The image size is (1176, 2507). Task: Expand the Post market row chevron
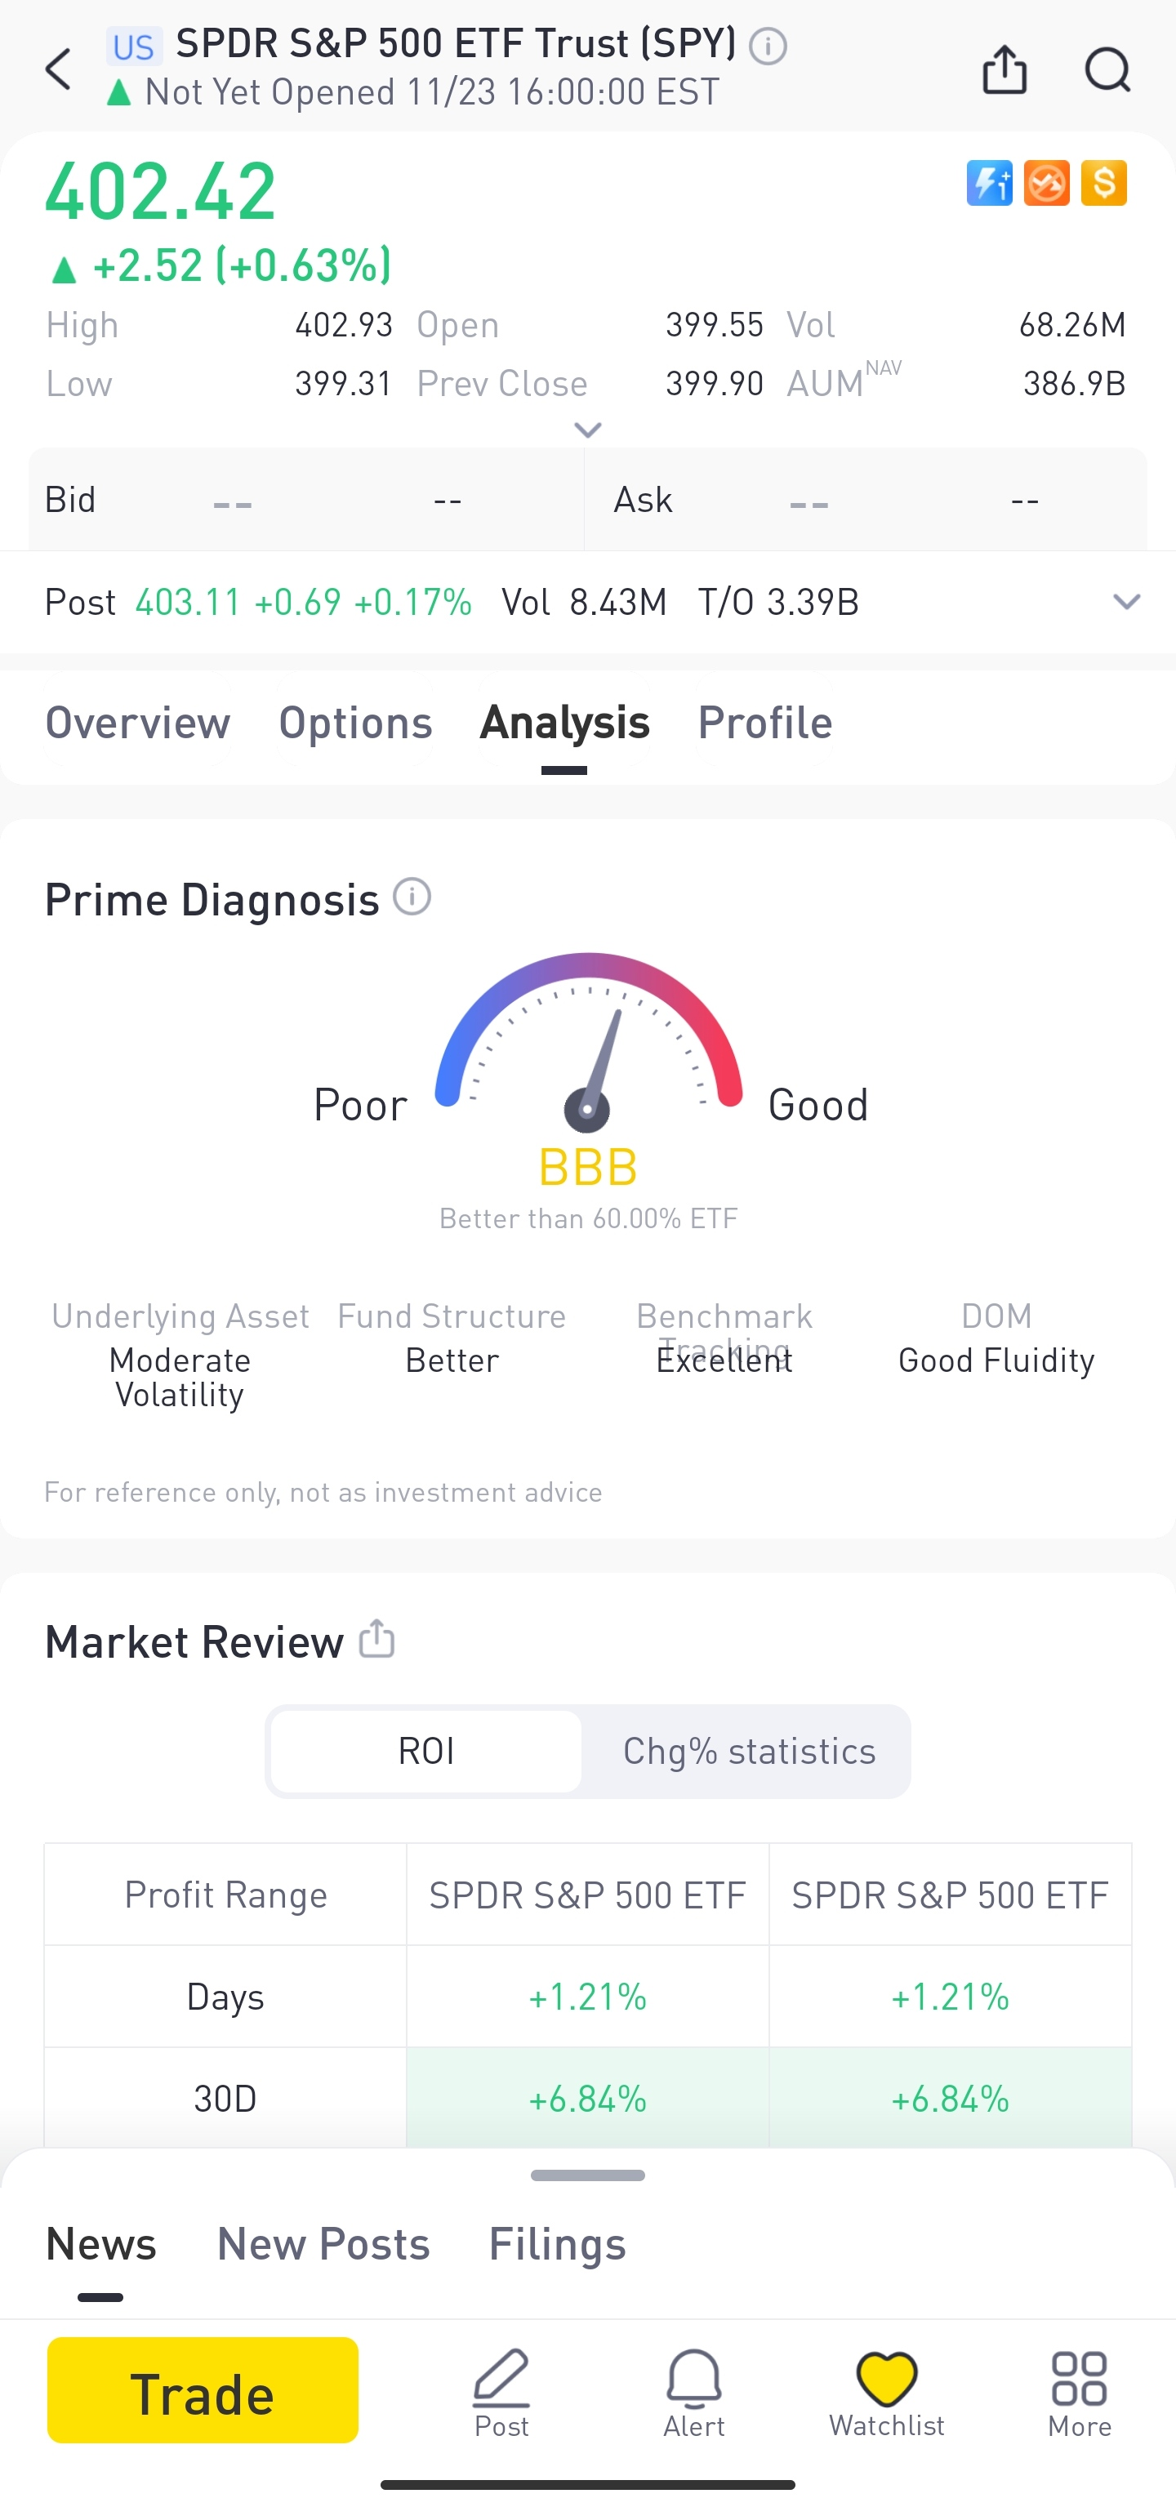pyautogui.click(x=1125, y=602)
